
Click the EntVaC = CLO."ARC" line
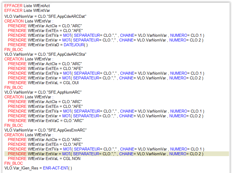[x=46, y=121]
